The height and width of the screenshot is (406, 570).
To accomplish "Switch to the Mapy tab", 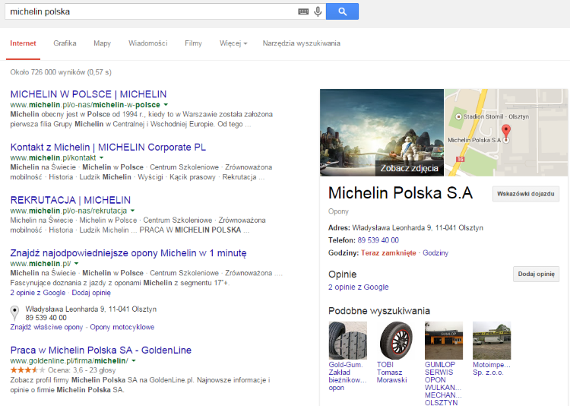I will coord(102,43).
